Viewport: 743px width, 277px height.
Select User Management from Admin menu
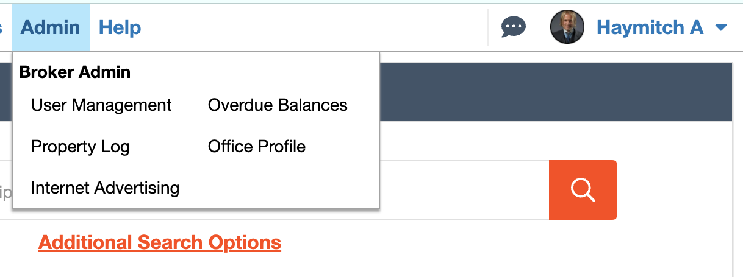point(101,105)
